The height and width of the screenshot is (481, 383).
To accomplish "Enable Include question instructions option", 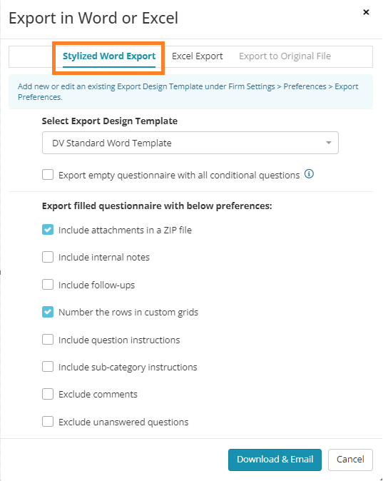I will pyautogui.click(x=48, y=340).
